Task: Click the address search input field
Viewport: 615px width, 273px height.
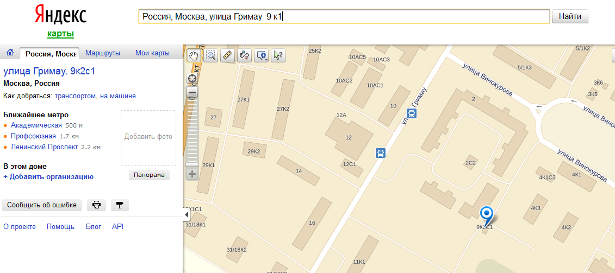Action: tap(344, 17)
